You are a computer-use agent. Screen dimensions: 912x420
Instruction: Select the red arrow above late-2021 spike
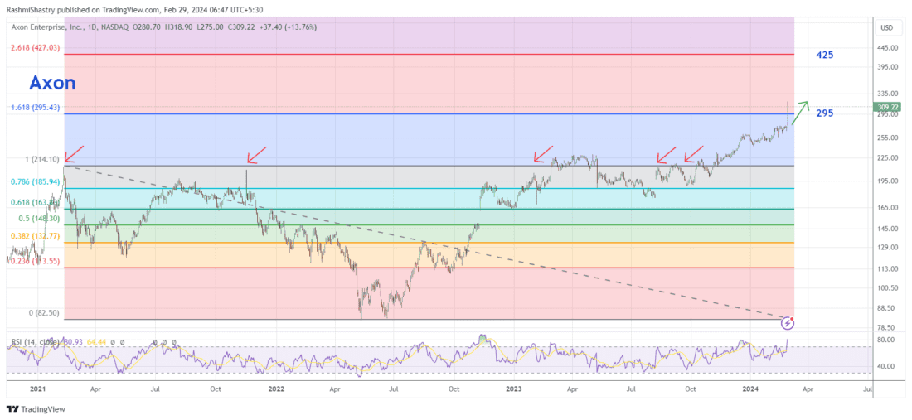click(x=256, y=155)
